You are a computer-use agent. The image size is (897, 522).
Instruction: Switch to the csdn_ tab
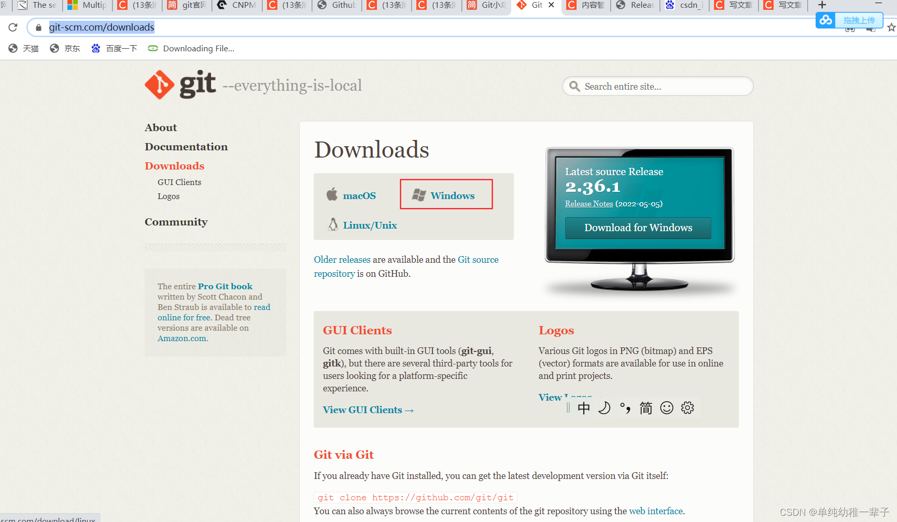685,5
